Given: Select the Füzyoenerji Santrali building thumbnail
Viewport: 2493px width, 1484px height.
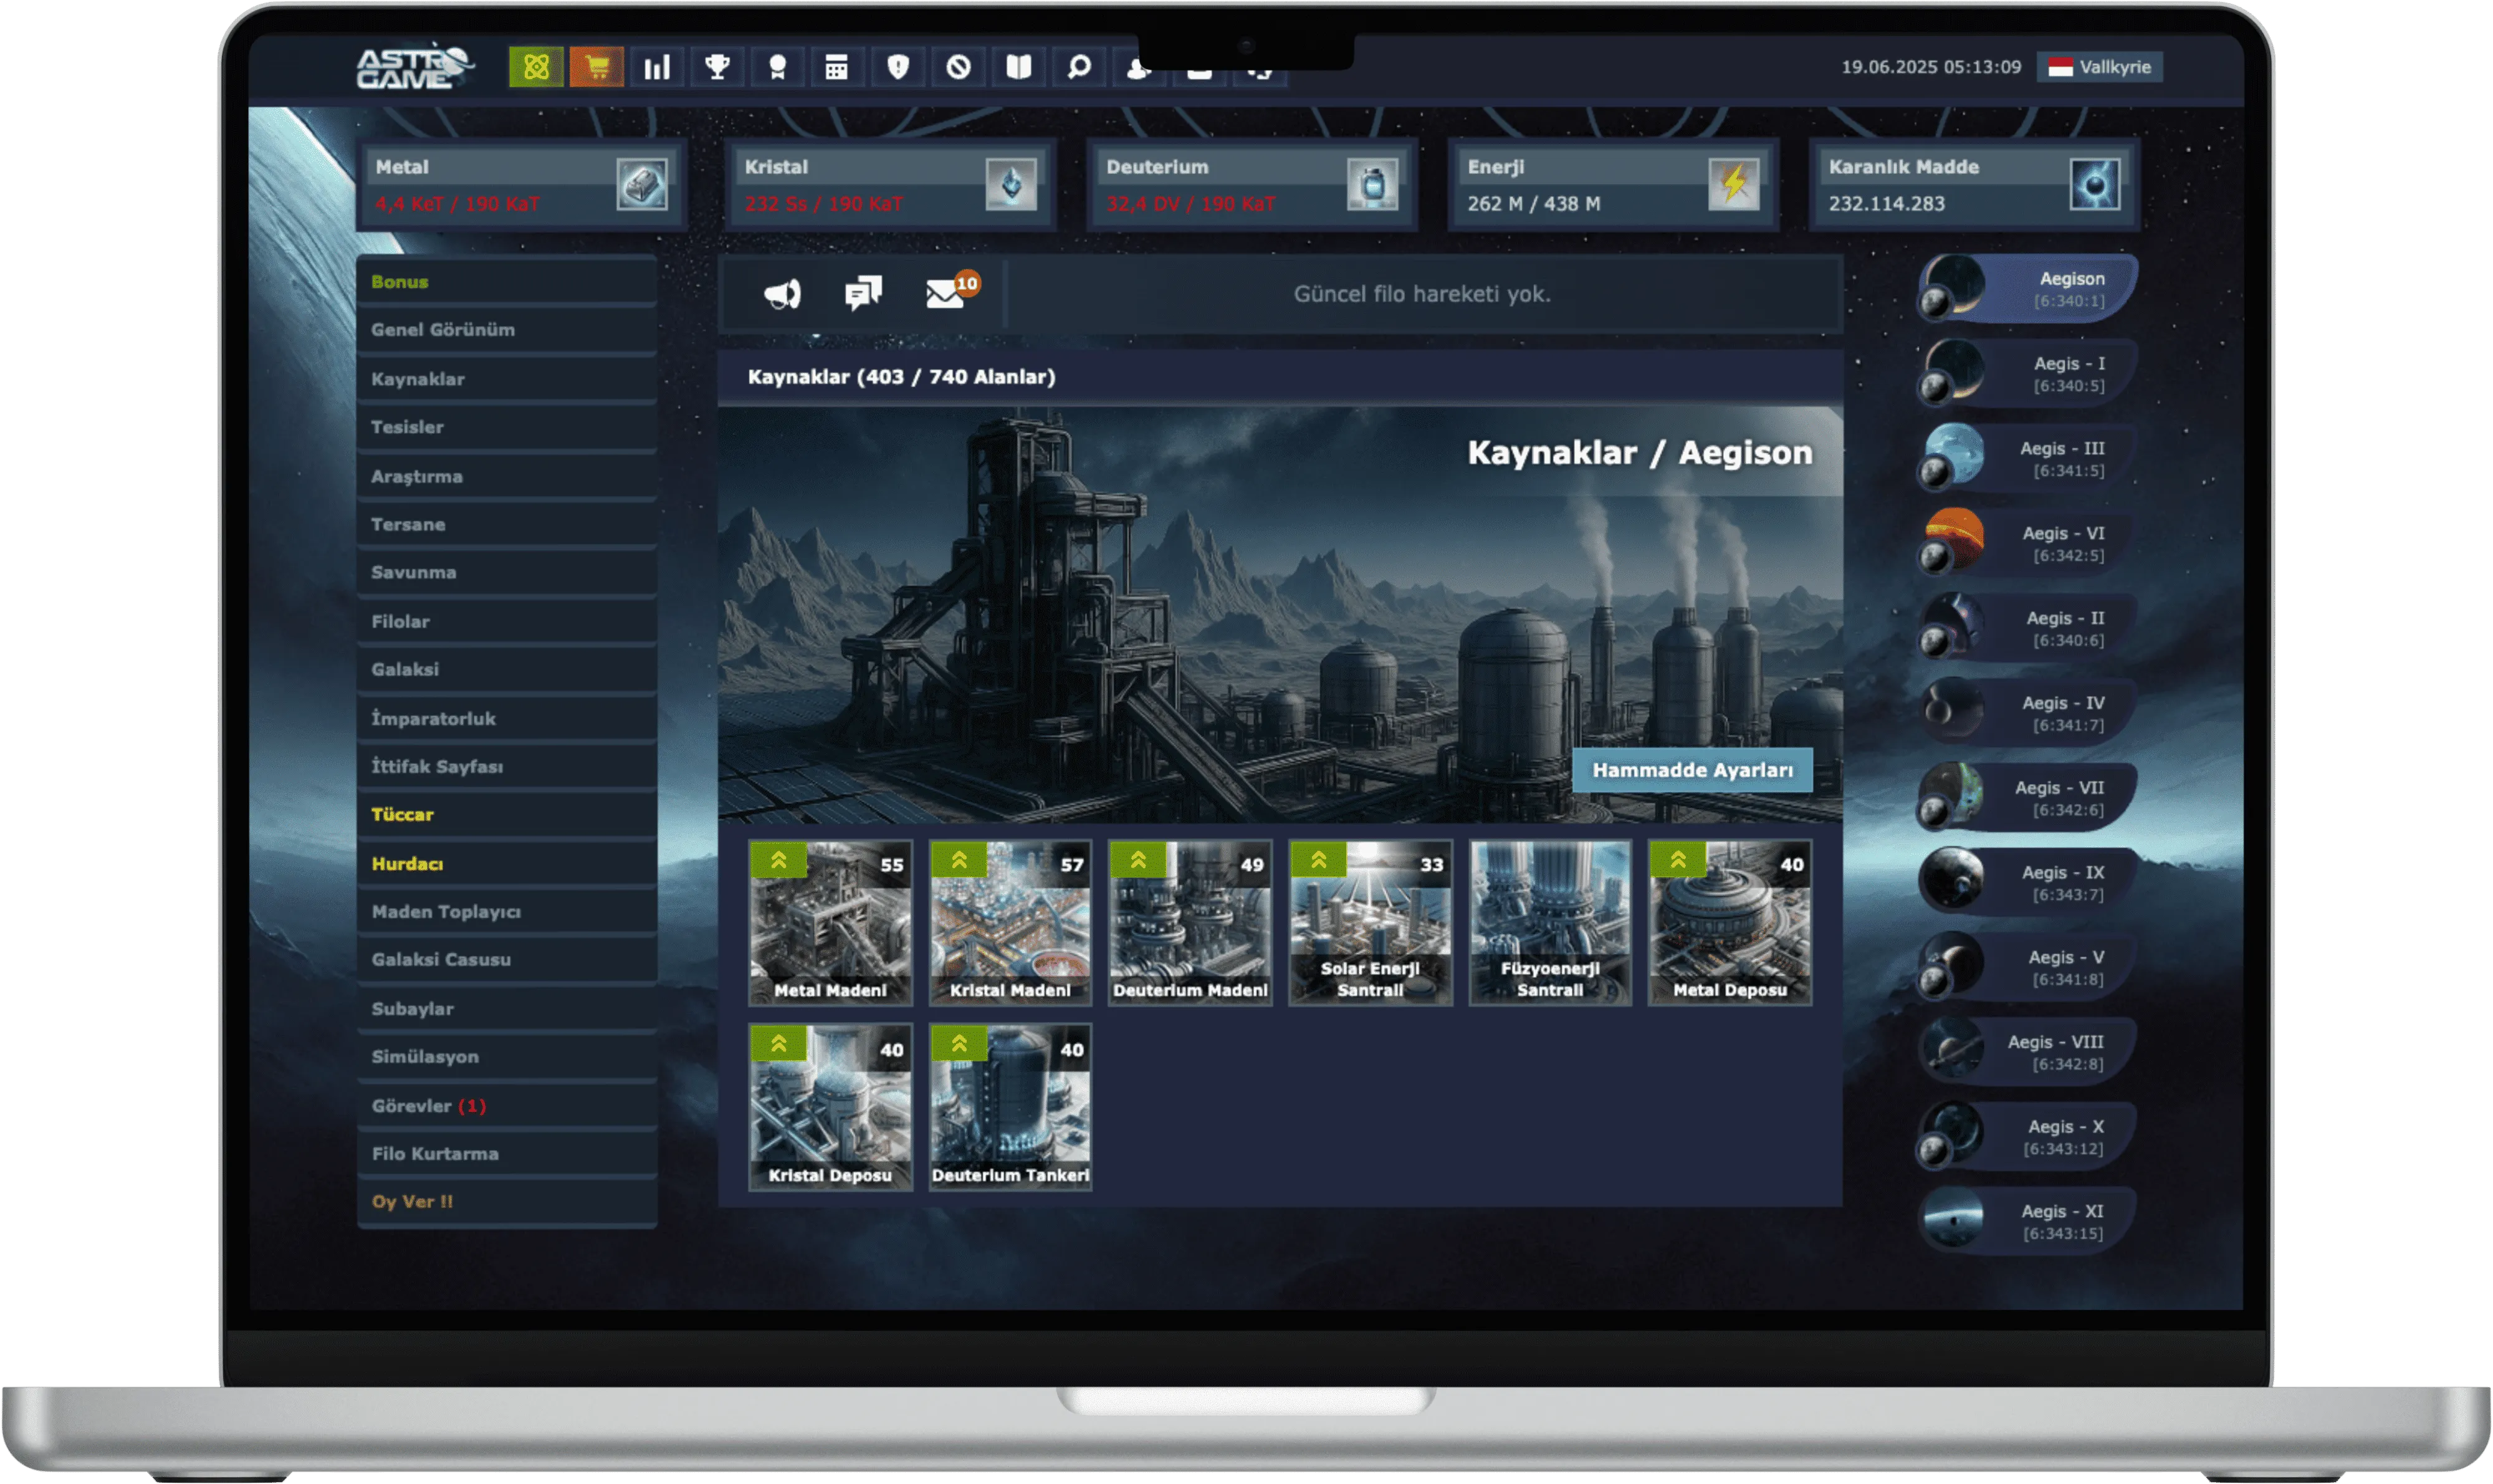Looking at the screenshot, I should [x=1550, y=922].
